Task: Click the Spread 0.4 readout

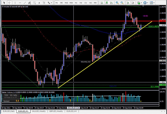Action: click(x=11, y=101)
